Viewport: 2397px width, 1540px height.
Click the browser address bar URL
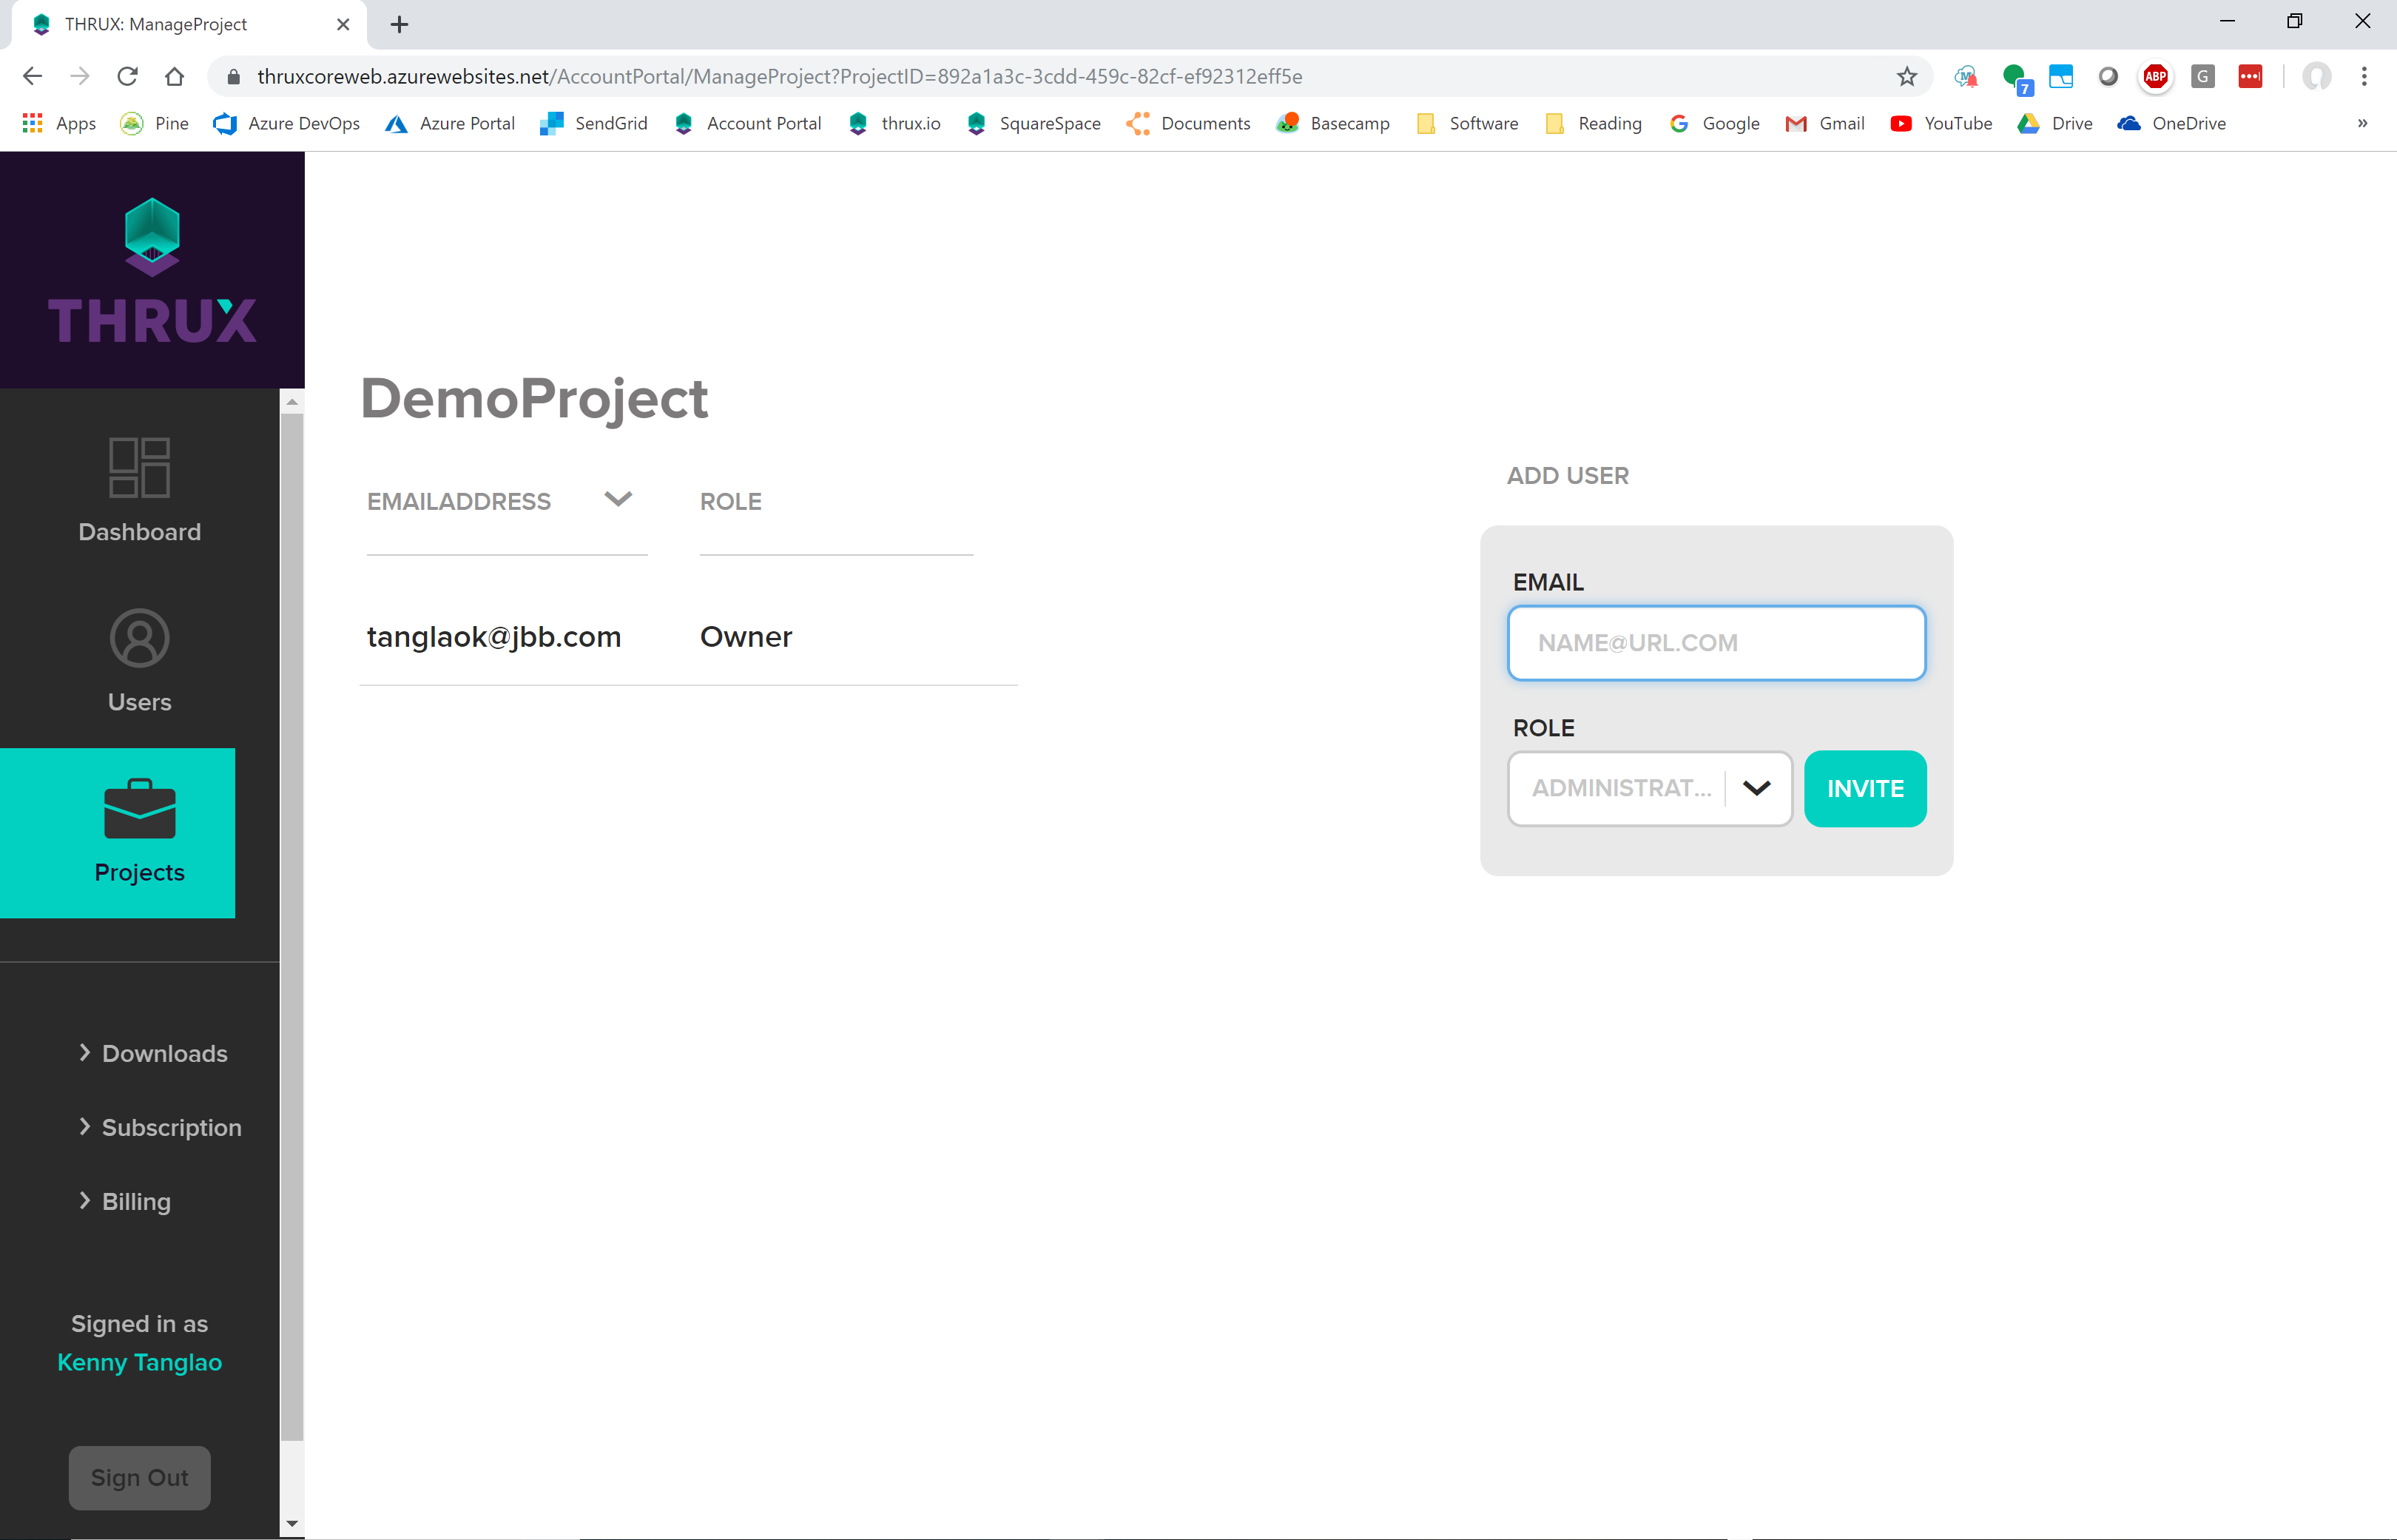779,76
